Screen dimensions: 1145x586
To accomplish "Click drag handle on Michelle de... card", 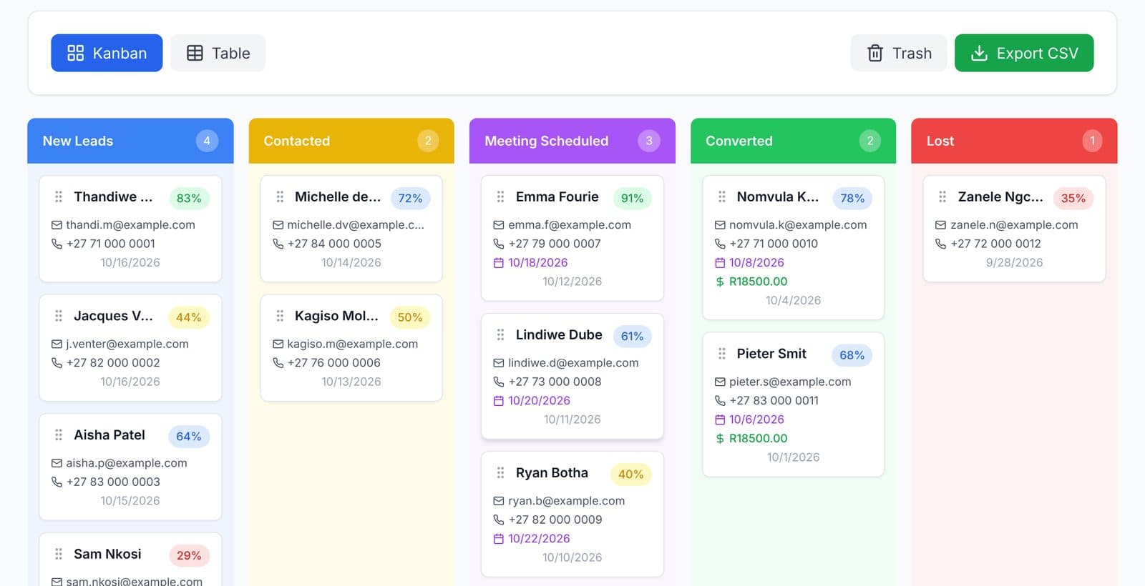I will coord(280,197).
